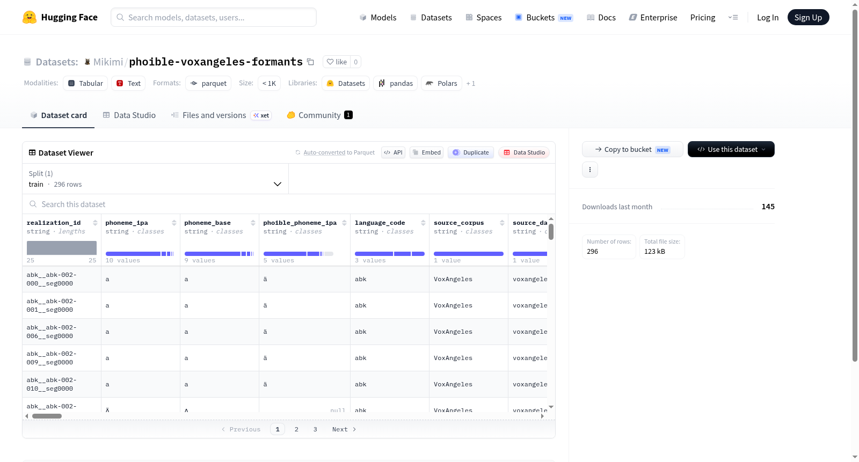Viewport: 859px width, 462px height.
Task: Click the phoneme_ipa class distribution bar
Action: (x=140, y=254)
